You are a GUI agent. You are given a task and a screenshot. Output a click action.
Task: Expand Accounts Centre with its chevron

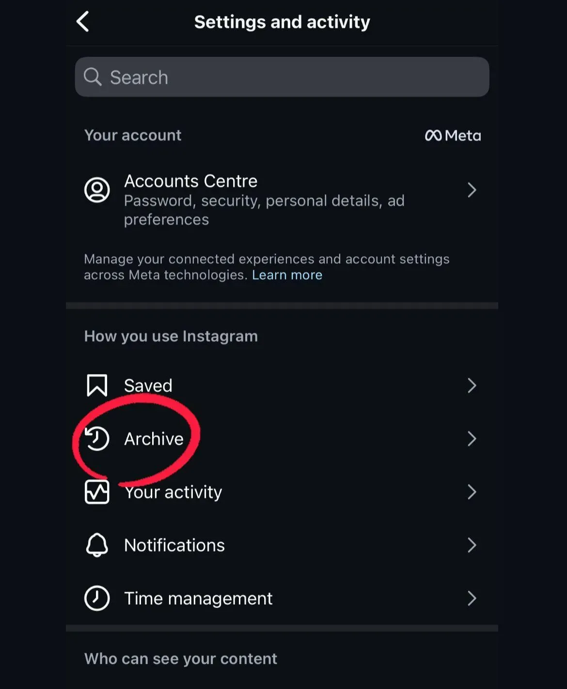pyautogui.click(x=472, y=190)
